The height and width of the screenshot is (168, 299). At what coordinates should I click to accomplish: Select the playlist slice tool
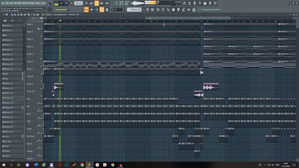coord(28,14)
